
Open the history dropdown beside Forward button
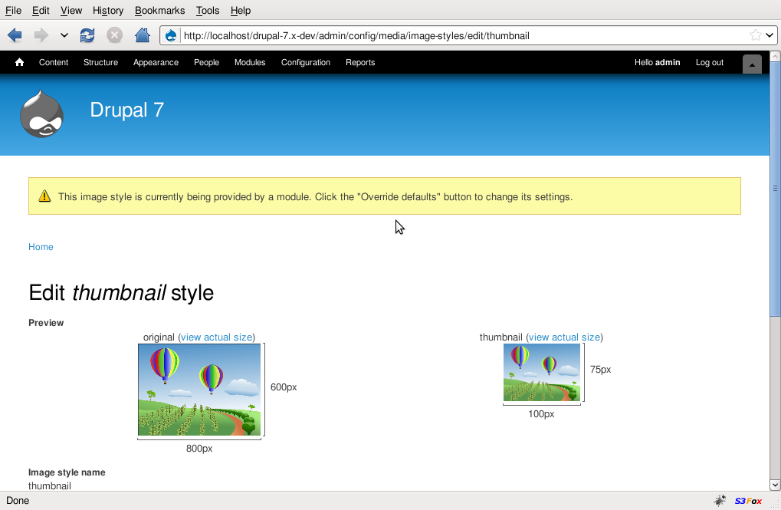click(64, 35)
